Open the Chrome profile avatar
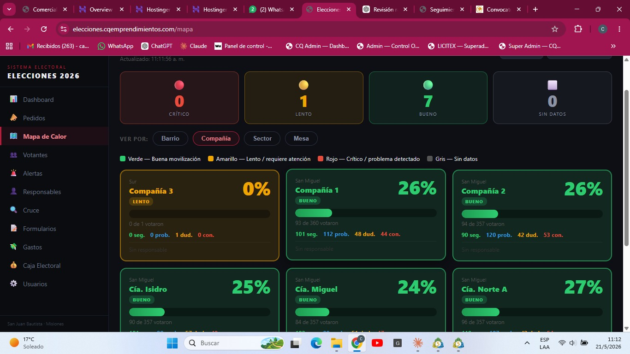Screen dimensions: 630x354 click(x=602, y=29)
